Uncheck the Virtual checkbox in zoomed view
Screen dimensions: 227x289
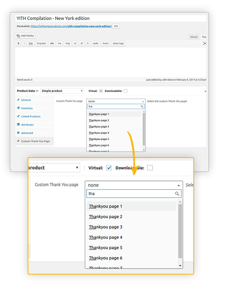[109, 168]
